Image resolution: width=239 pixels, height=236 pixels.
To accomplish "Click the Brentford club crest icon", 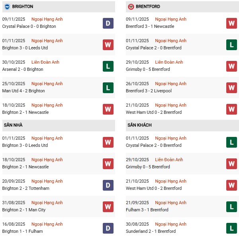I will (131, 7).
